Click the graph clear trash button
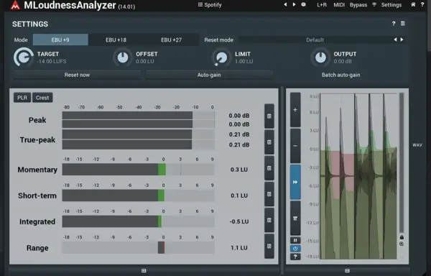 pyautogui.click(x=295, y=218)
